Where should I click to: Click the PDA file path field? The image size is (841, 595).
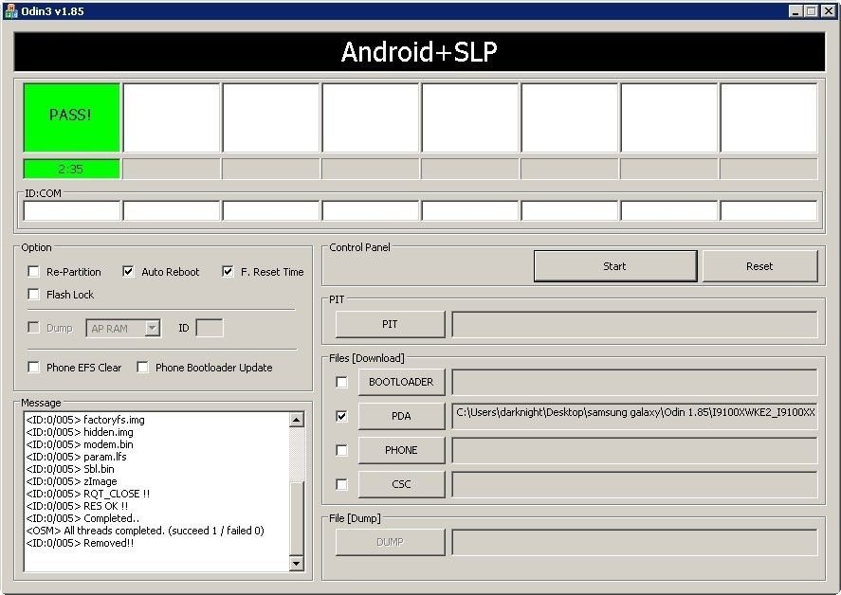(634, 416)
